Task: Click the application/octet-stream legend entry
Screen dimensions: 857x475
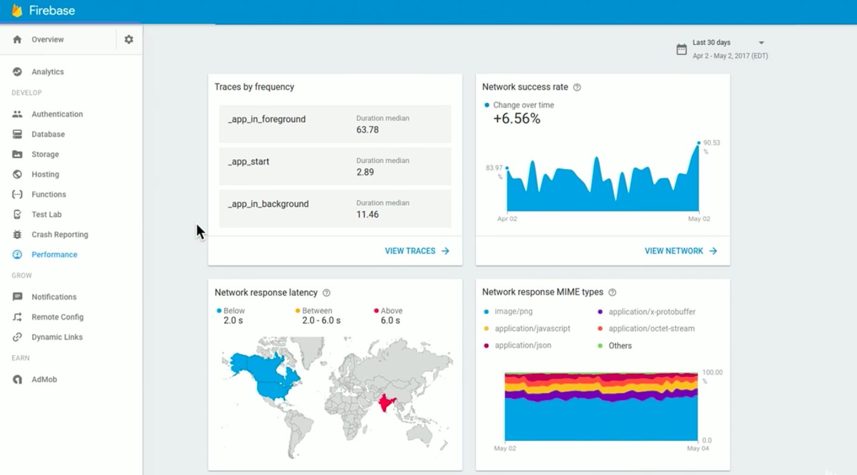Action: 646,329
